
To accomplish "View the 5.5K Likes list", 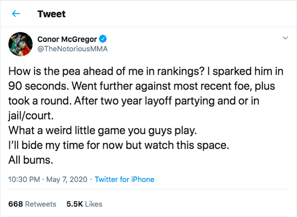I will (x=84, y=204).
